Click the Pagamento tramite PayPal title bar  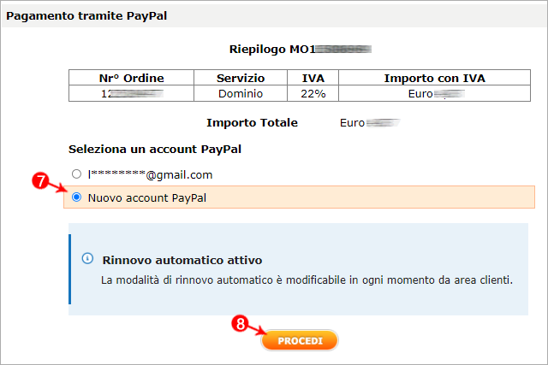[x=274, y=15]
